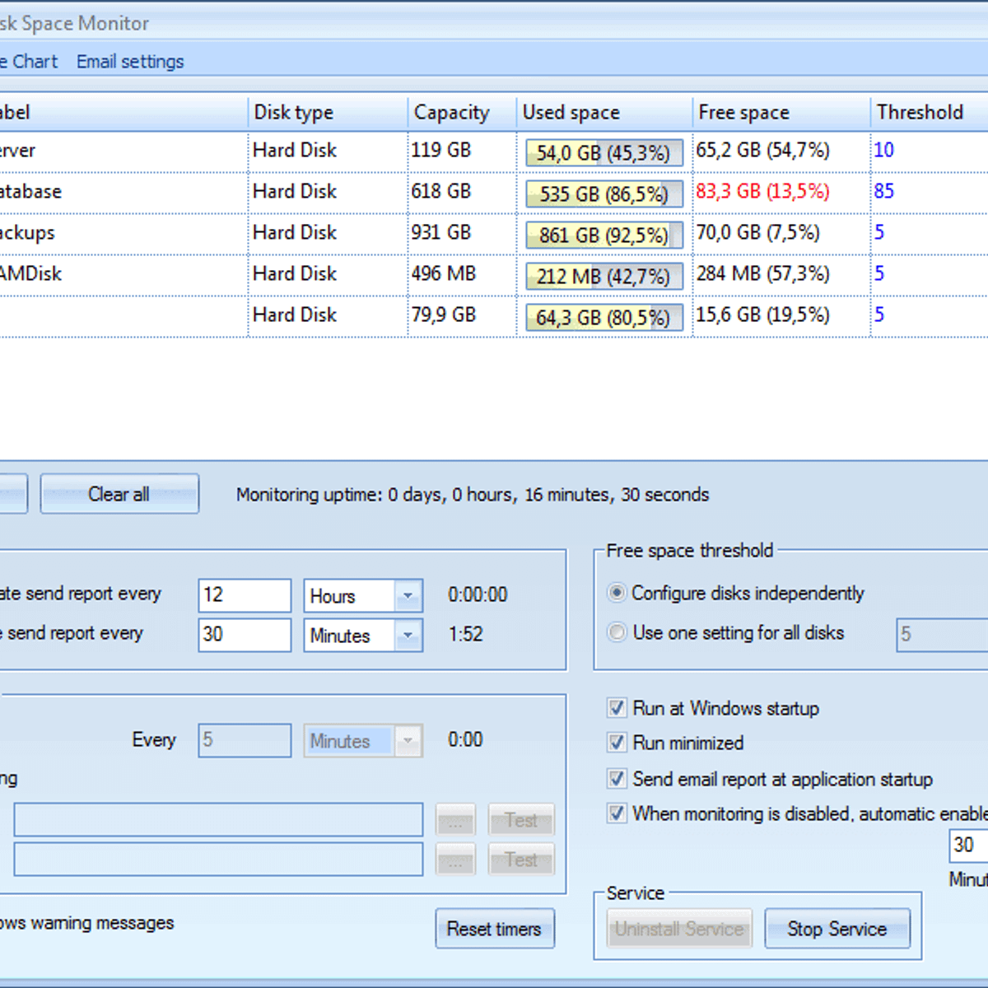Click the 535 GB (86,5%) usage bar
Viewport: 988px width, 988px height.
[604, 193]
